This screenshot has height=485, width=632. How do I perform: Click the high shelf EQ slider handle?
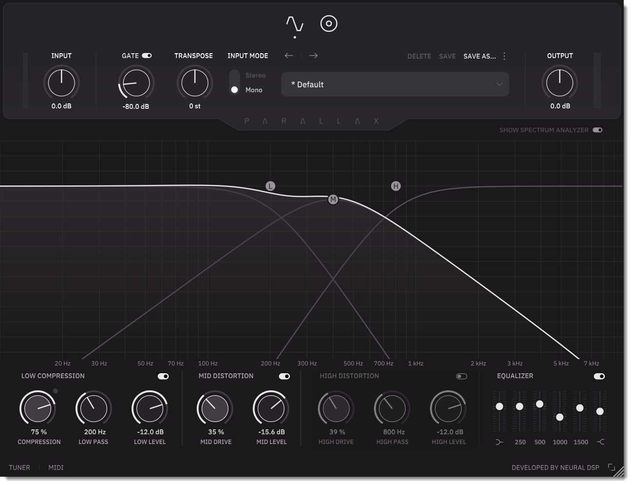coord(600,411)
